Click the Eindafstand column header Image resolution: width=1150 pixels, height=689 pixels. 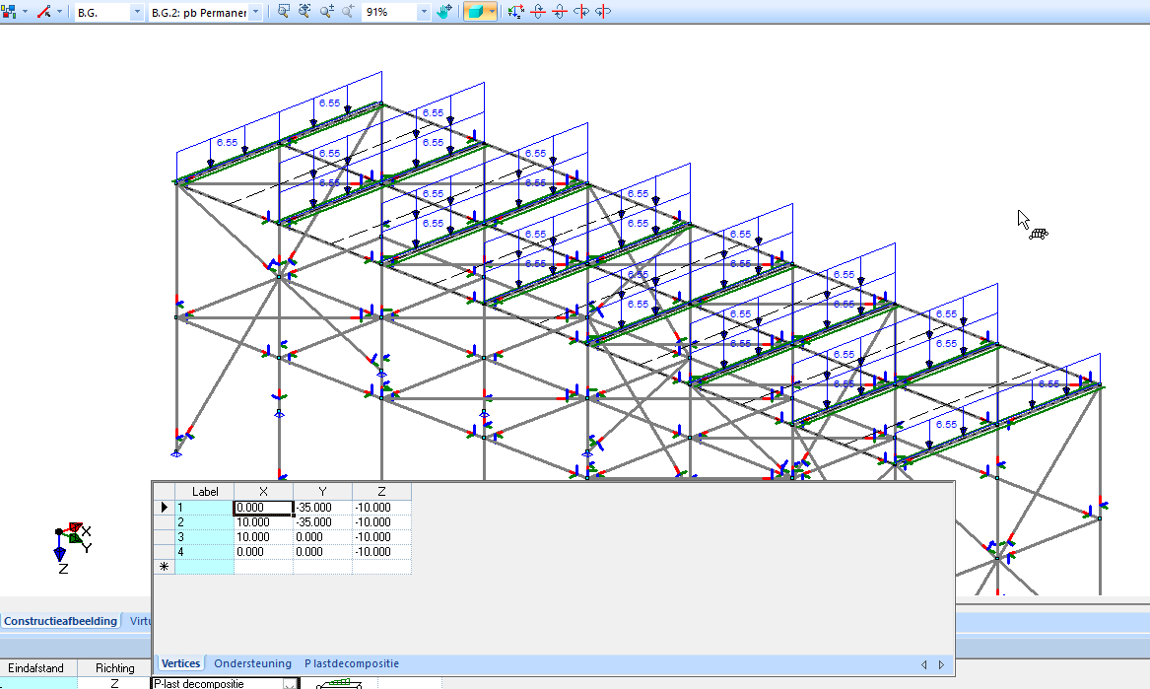pyautogui.click(x=35, y=667)
